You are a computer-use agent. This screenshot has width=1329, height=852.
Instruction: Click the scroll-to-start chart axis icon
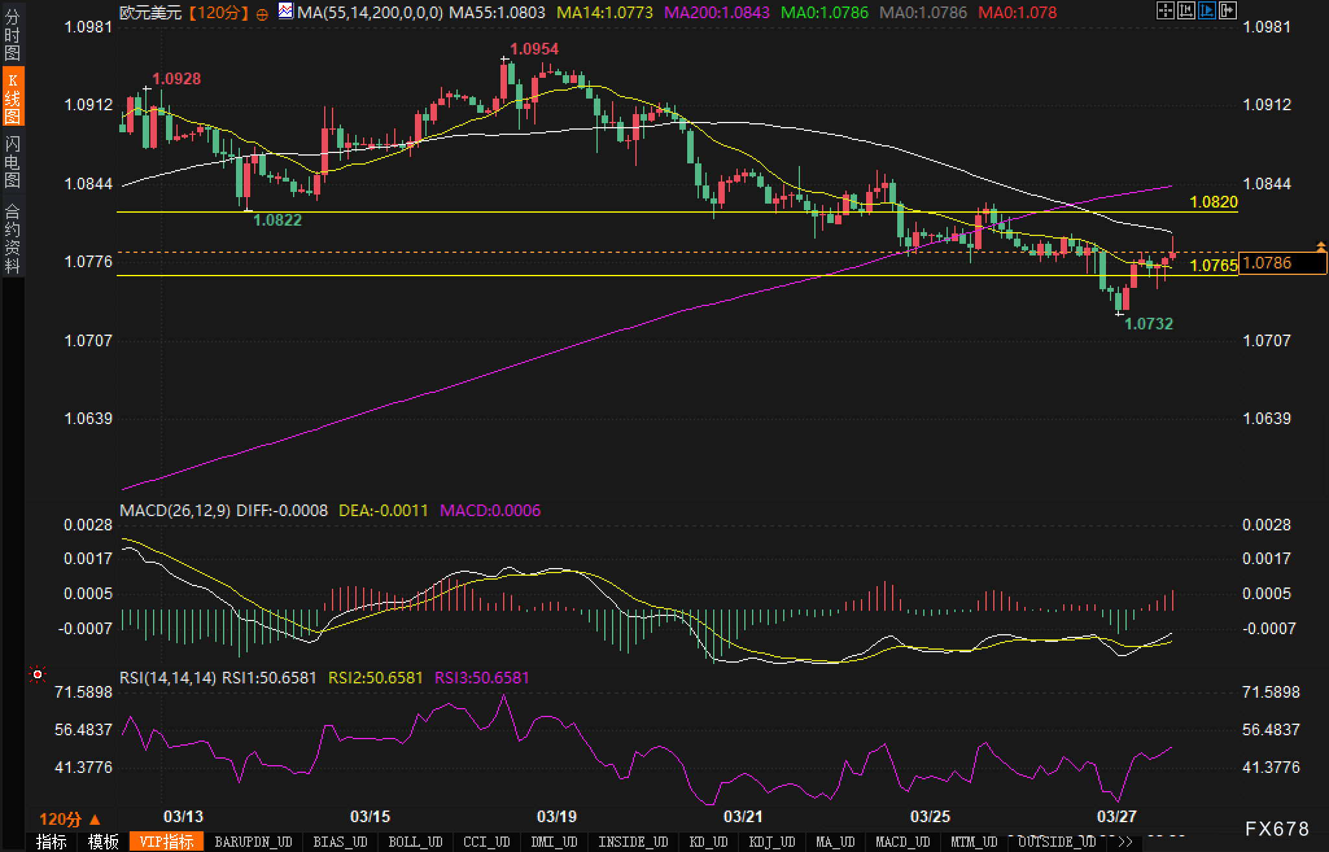point(1186,10)
